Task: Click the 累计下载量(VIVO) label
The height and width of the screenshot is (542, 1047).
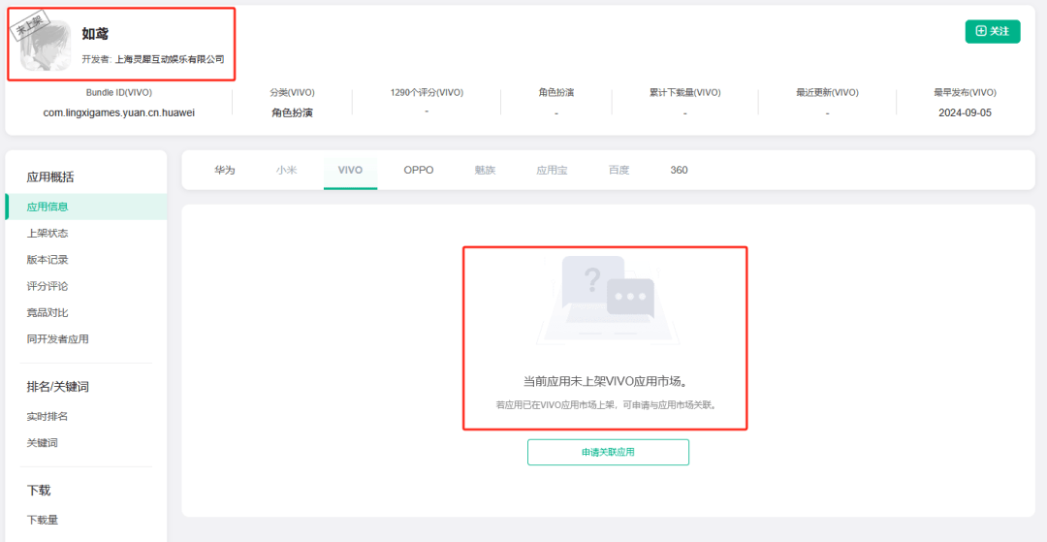Action: click(685, 93)
